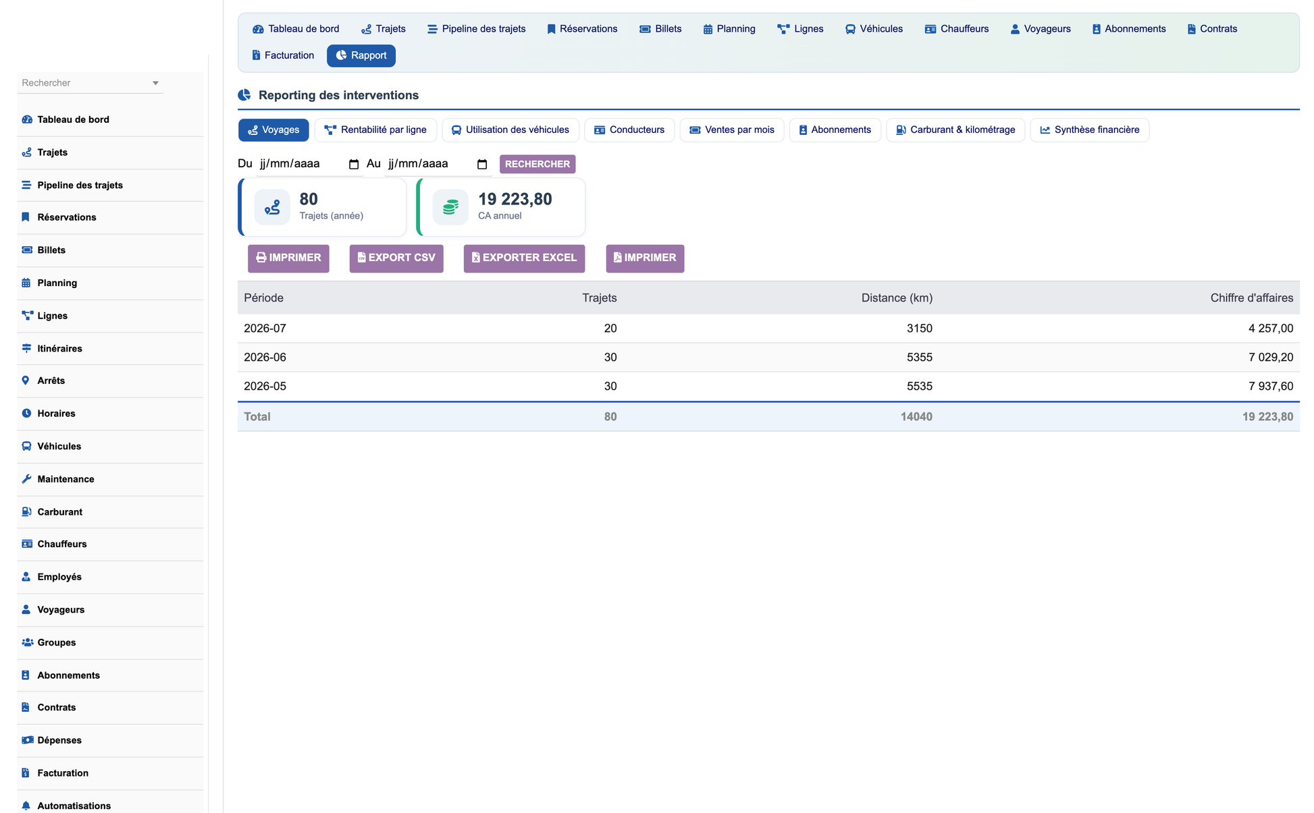Click the RECHERCHER button
Viewport: 1314px width, 813px height.
coord(537,164)
